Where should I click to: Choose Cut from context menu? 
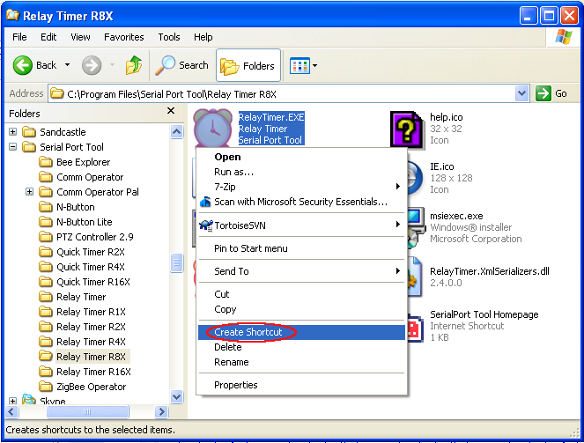(301, 294)
